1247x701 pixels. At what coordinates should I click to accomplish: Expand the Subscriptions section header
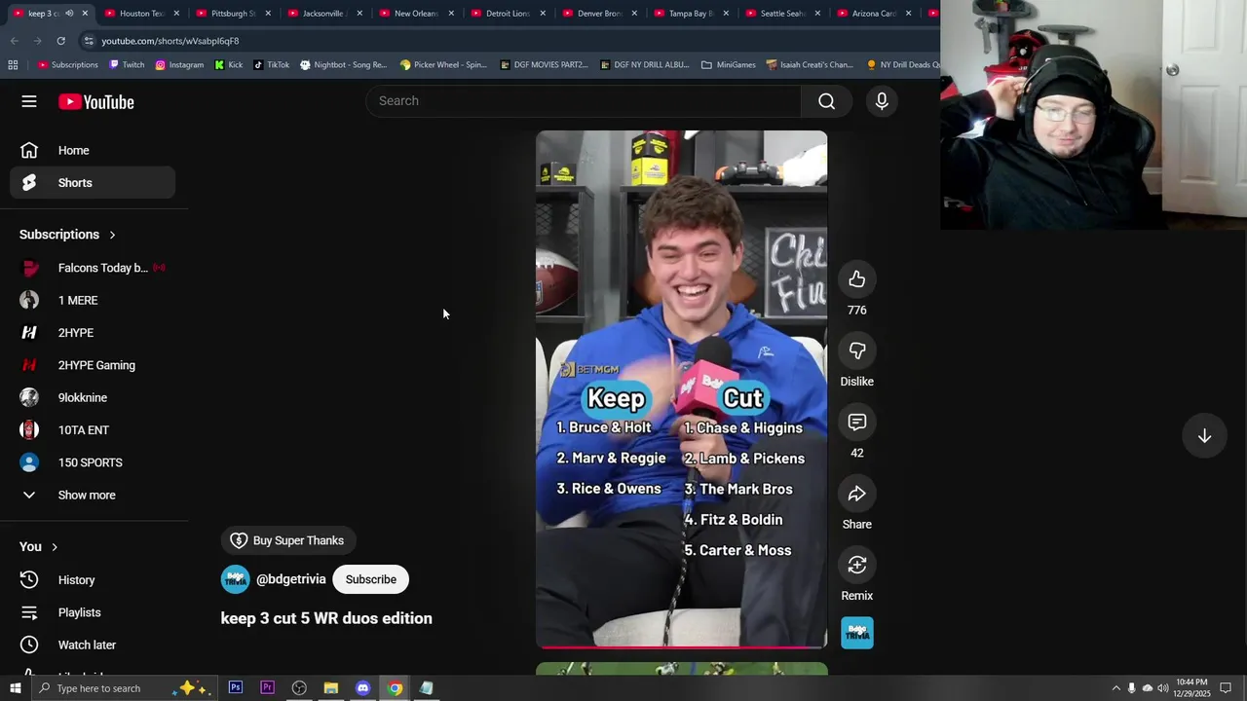(68, 235)
